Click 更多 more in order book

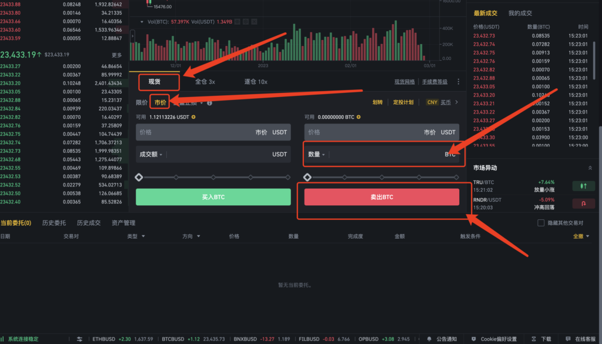tap(117, 55)
